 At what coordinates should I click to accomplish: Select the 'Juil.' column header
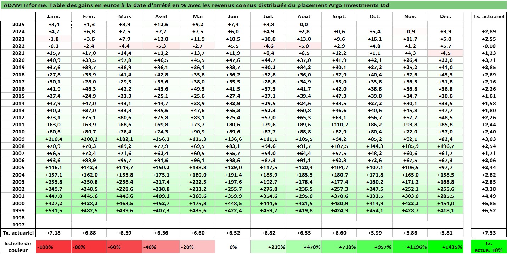268,17
